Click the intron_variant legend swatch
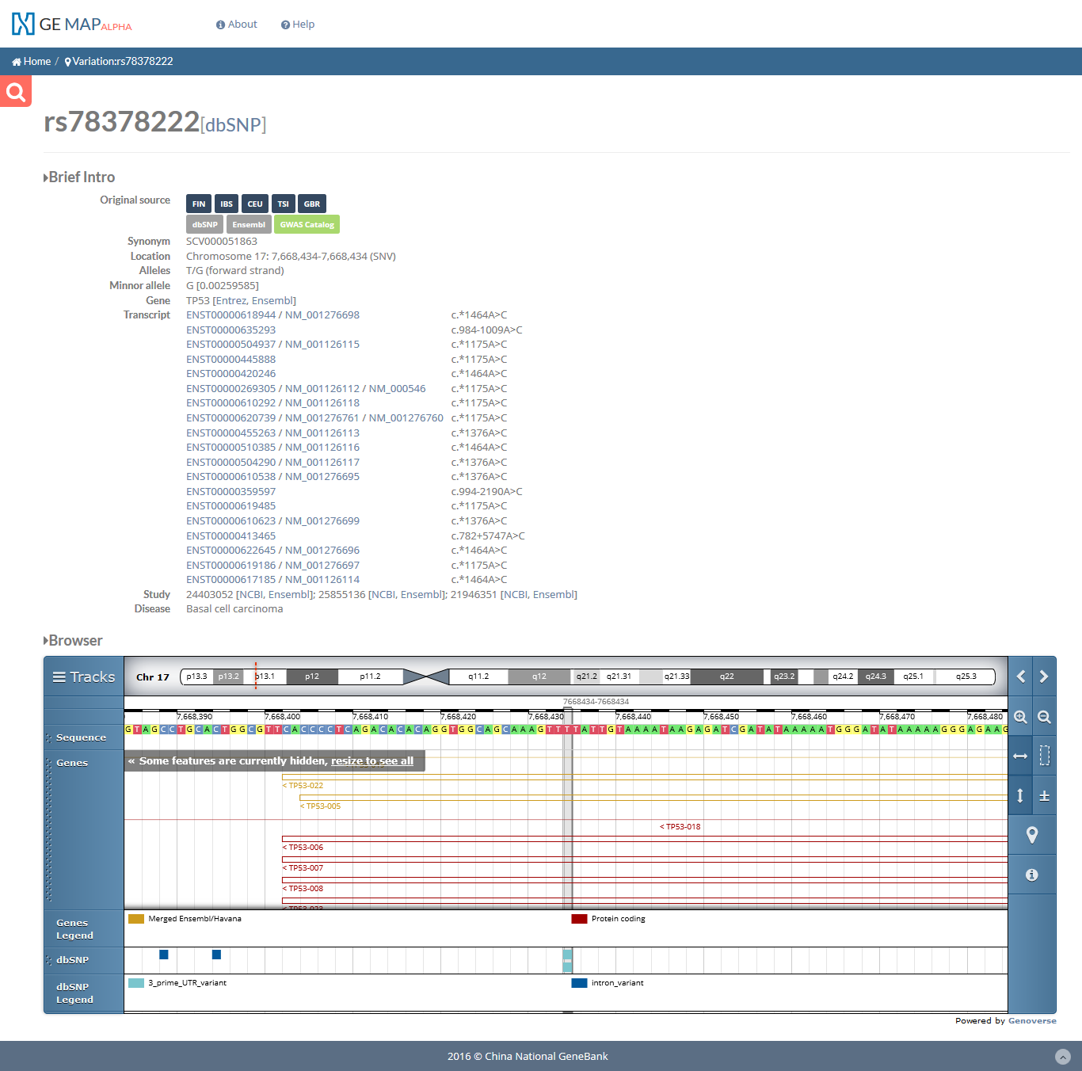This screenshot has width=1082, height=1071. coord(579,983)
